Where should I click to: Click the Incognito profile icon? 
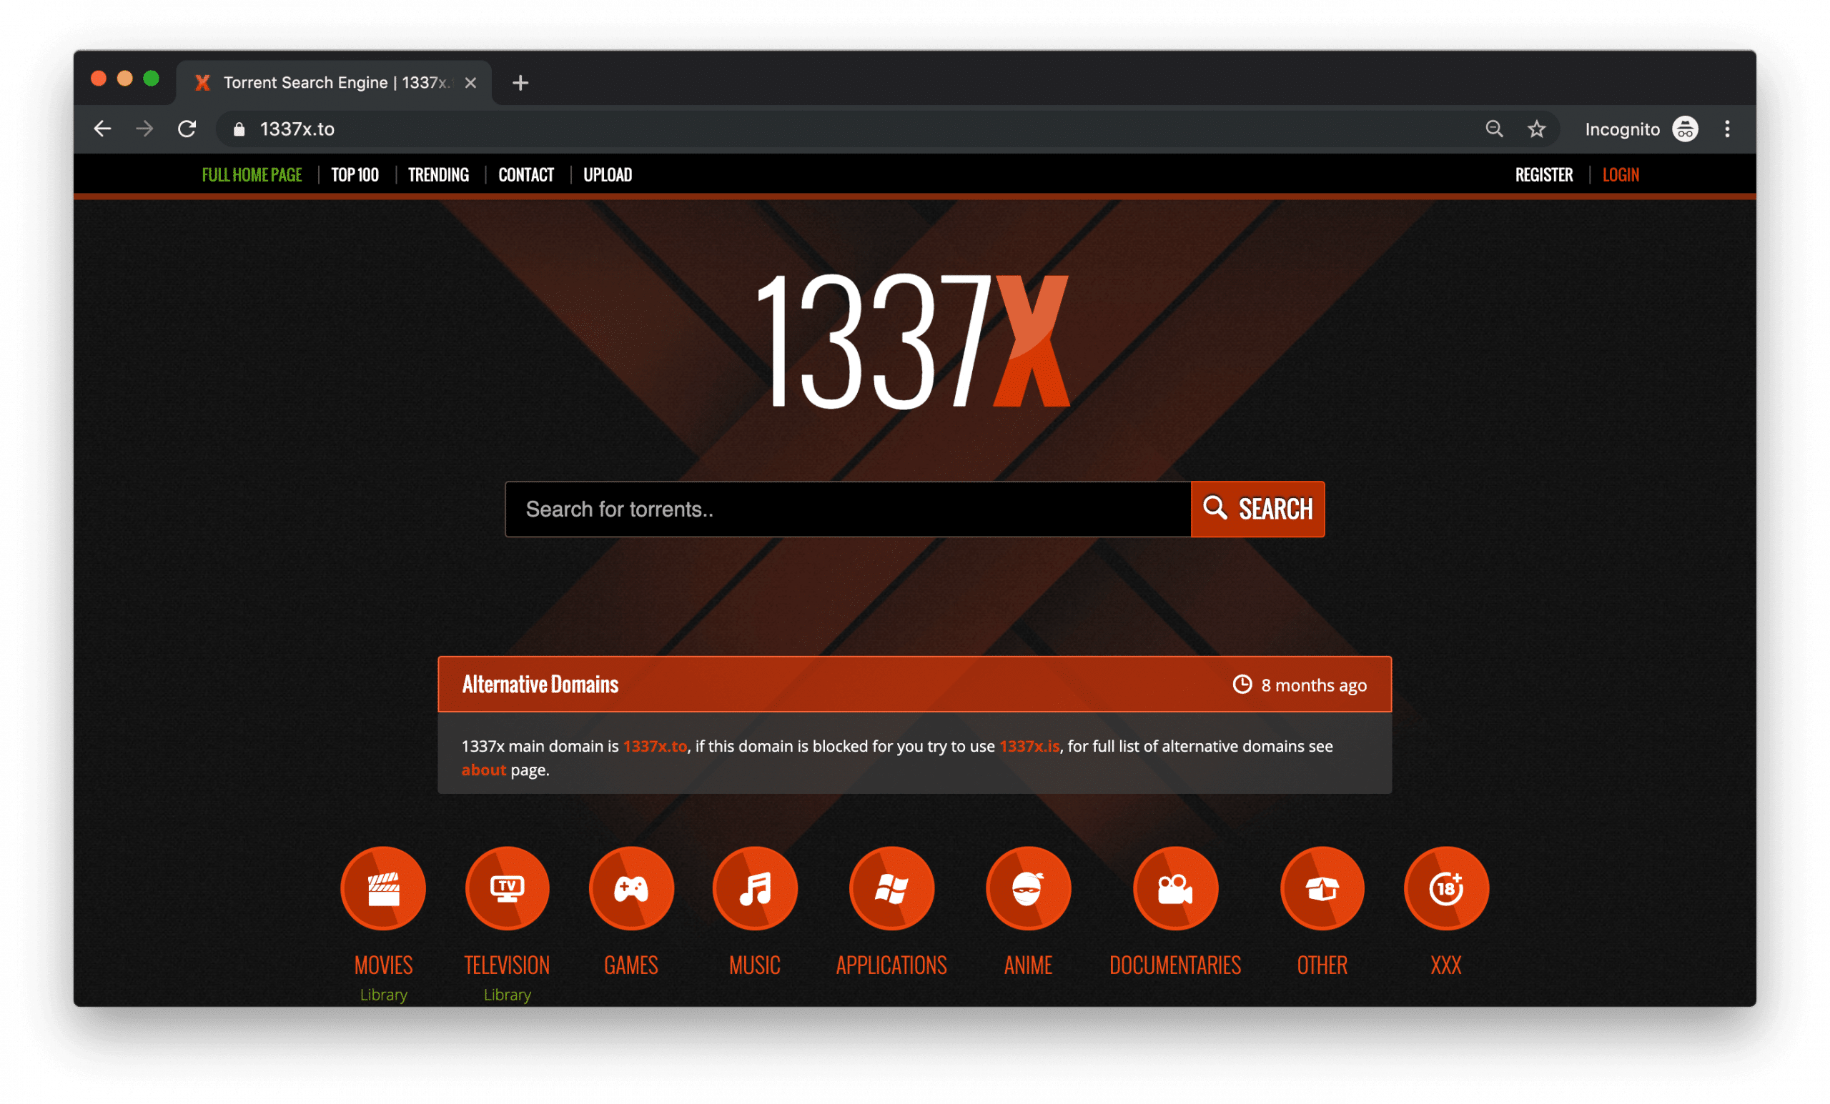[1685, 129]
